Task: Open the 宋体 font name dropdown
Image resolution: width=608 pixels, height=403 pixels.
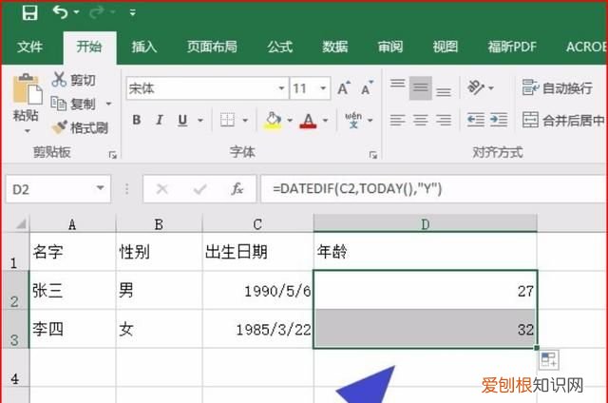Action: tap(281, 88)
